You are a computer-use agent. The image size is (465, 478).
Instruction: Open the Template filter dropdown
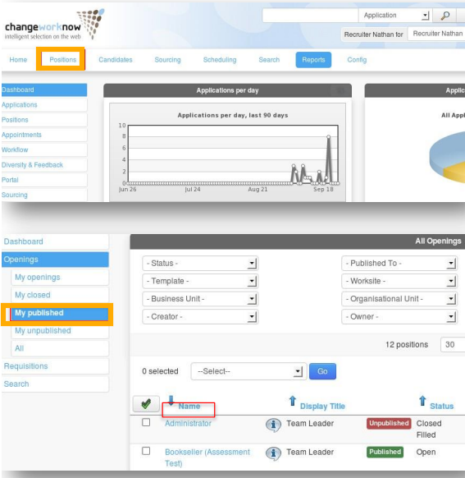pyautogui.click(x=200, y=281)
